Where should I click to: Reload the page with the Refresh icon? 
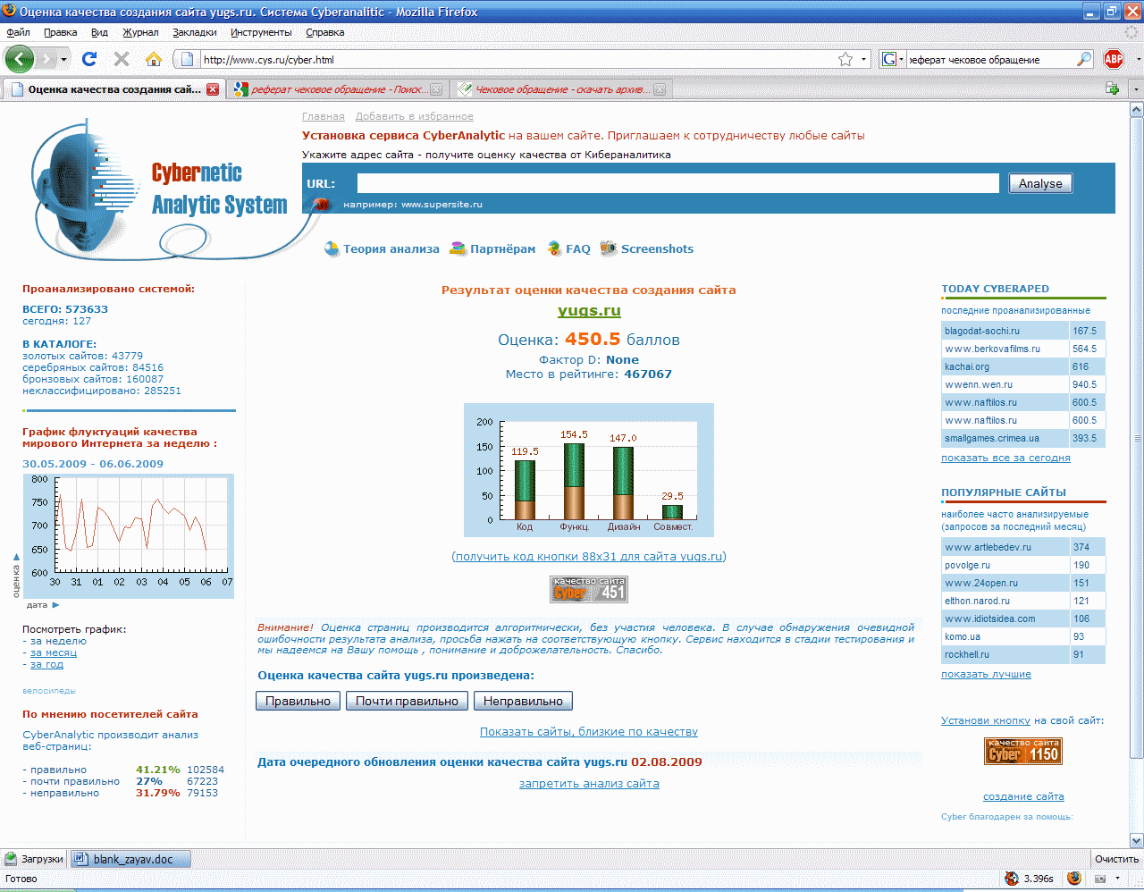point(88,59)
